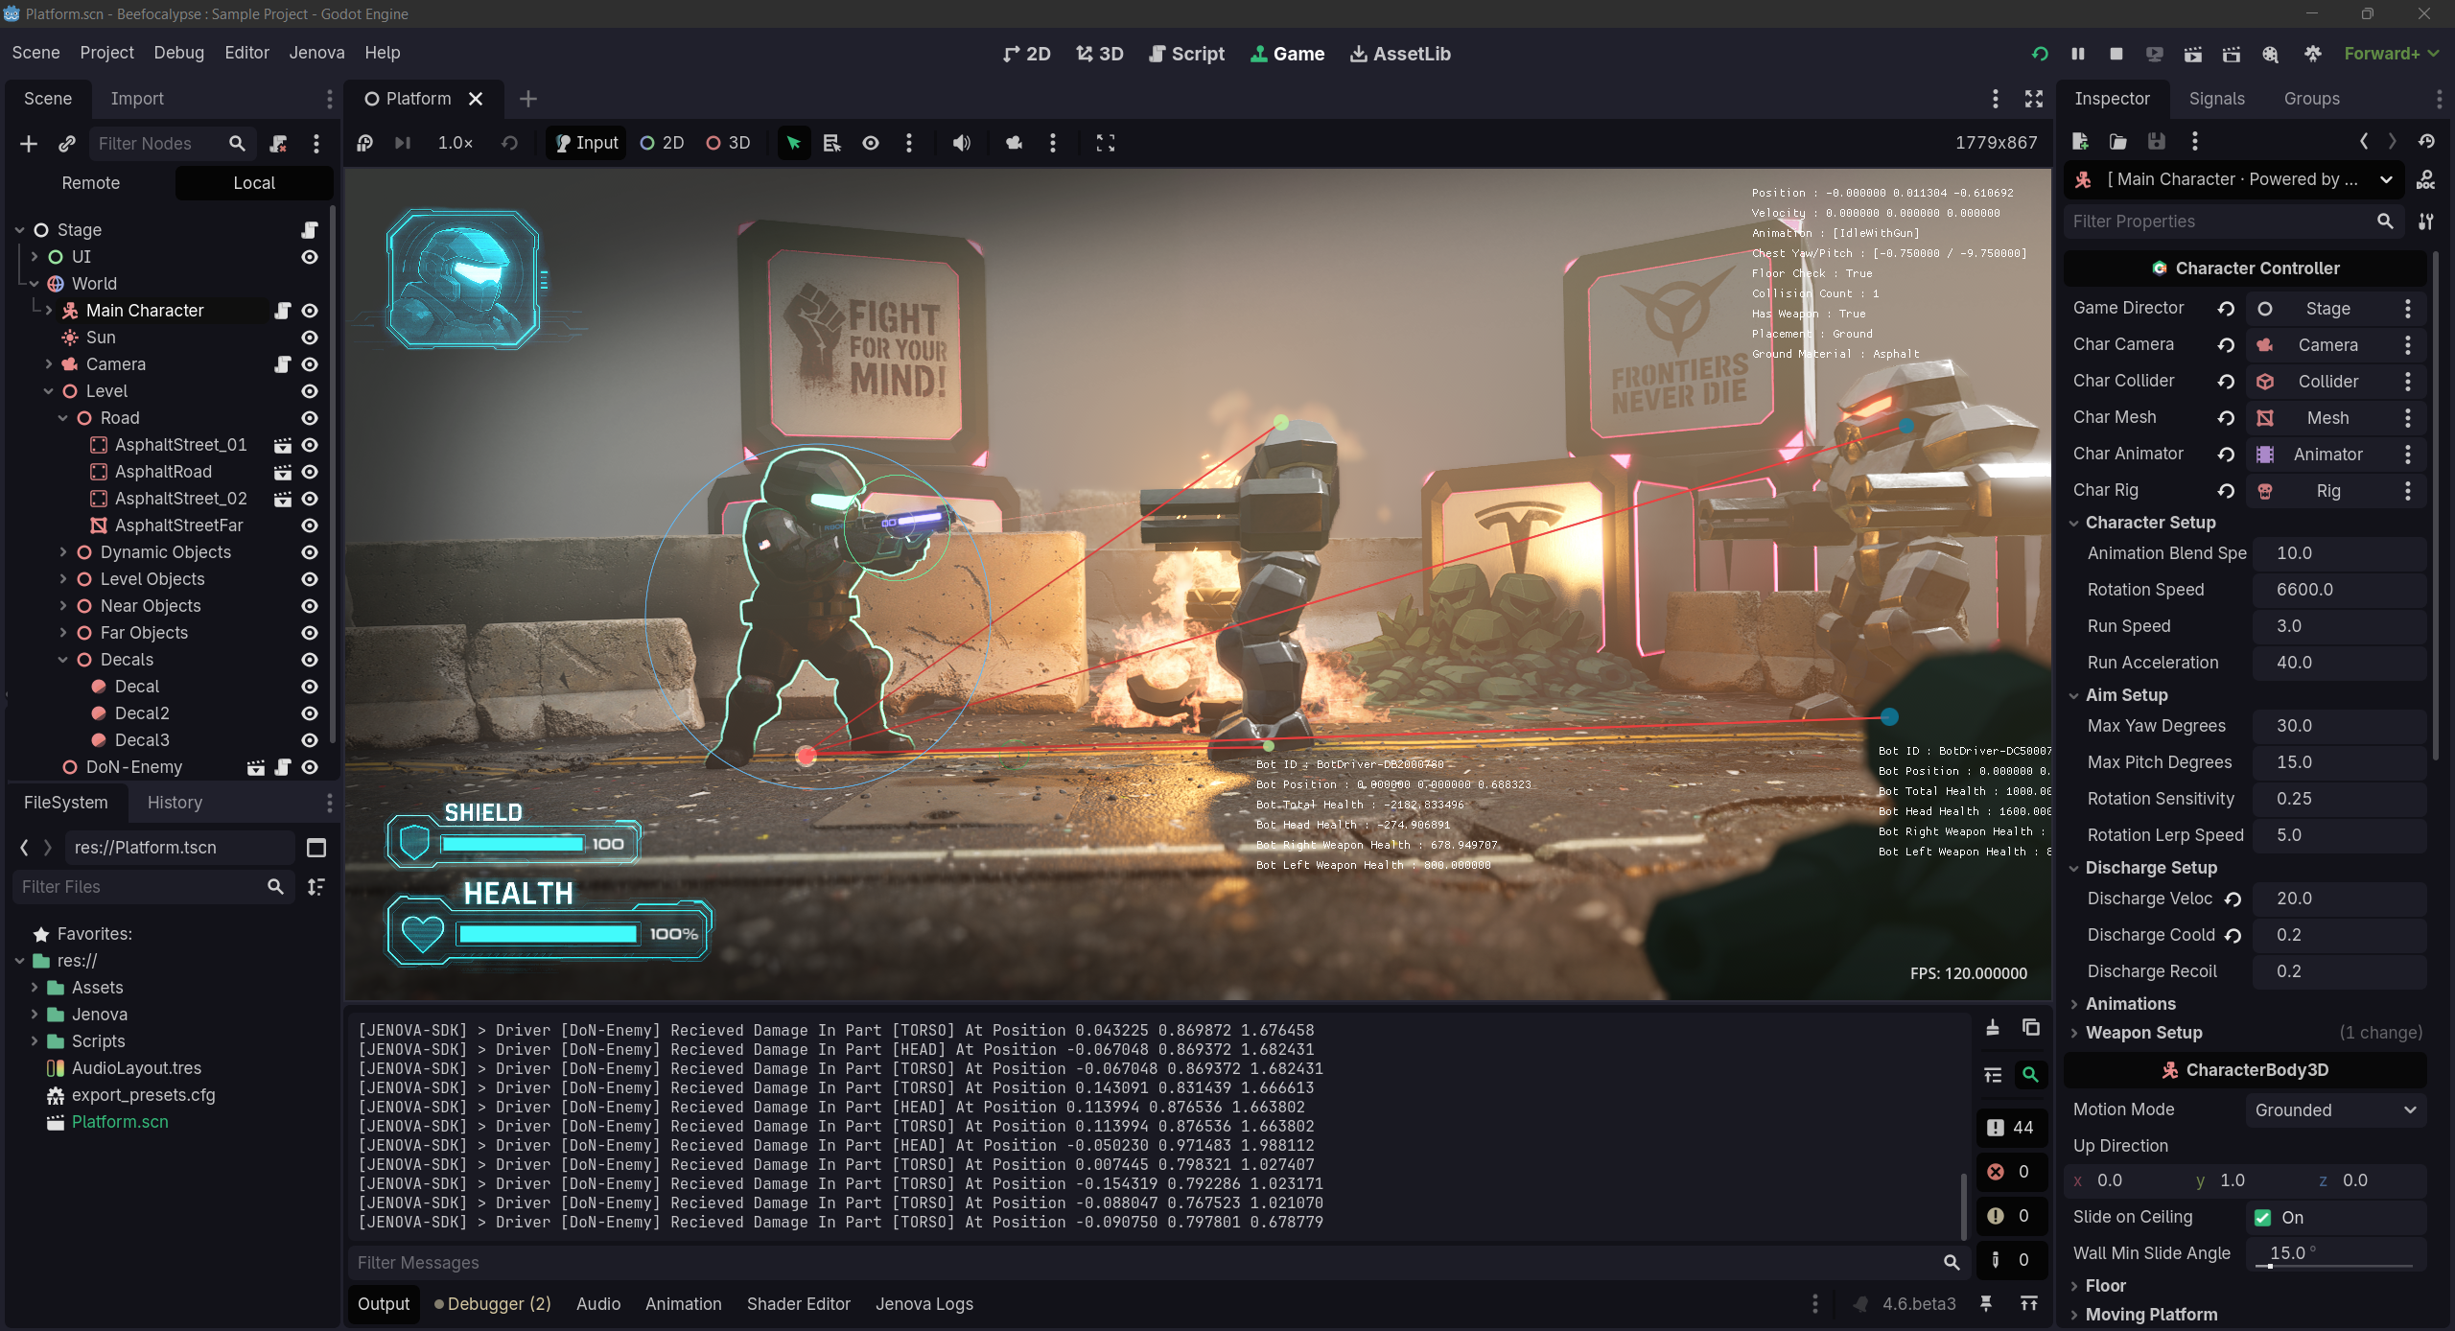
Task: Click the Filter Nodes search field
Action: pyautogui.click(x=173, y=144)
